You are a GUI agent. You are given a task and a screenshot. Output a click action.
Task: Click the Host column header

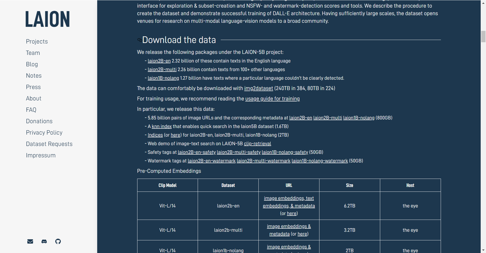tap(410, 185)
